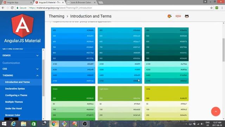Switch to the Angular App tab
The image size is (225, 127).
coord(17,2)
